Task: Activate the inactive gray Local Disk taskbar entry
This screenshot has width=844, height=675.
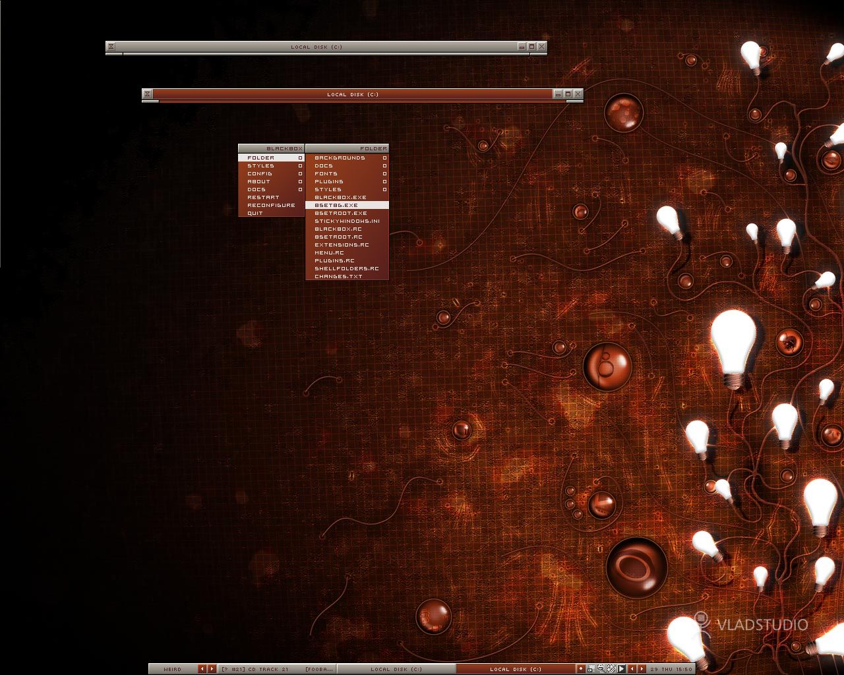Action: tap(396, 669)
